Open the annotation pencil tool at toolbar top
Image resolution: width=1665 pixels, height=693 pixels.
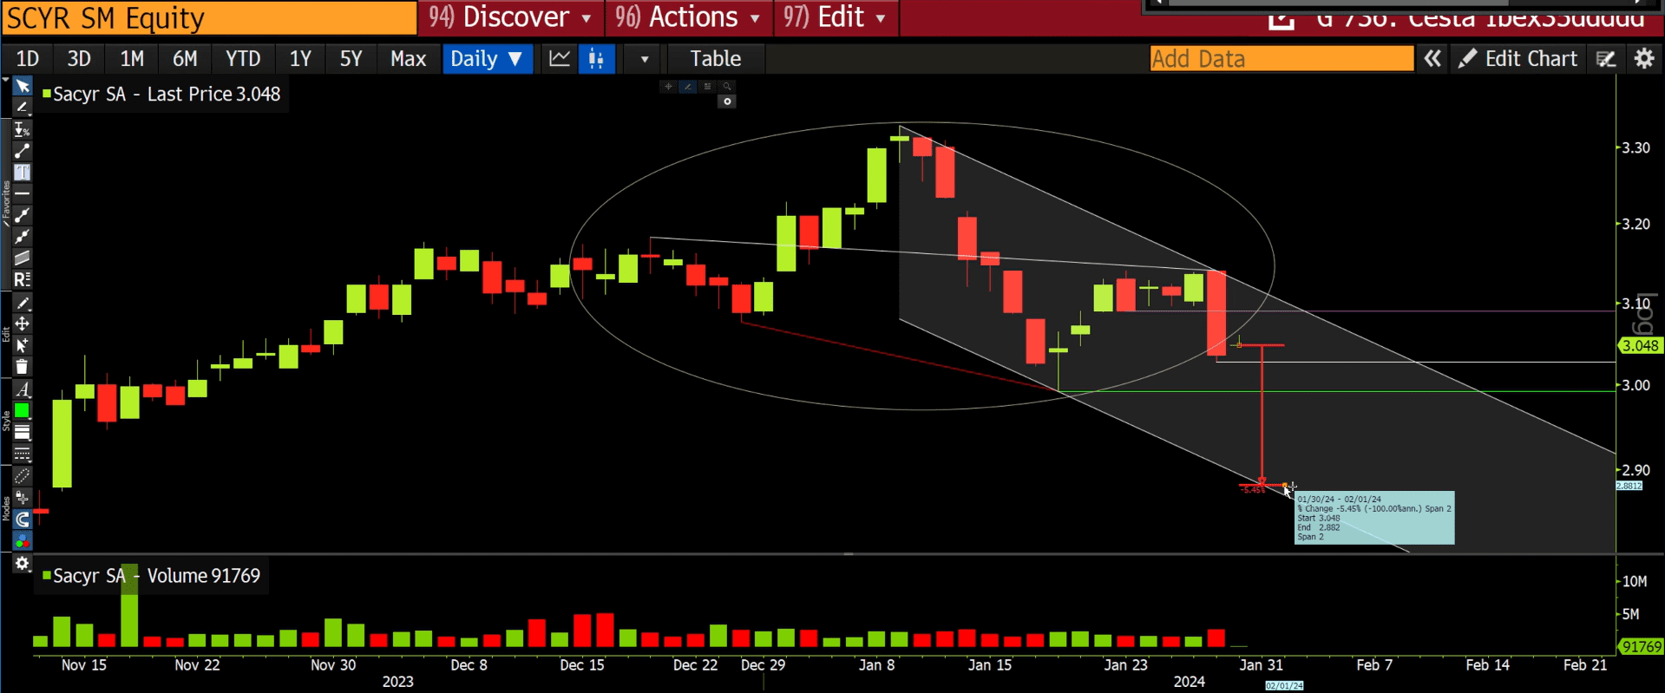point(23,108)
